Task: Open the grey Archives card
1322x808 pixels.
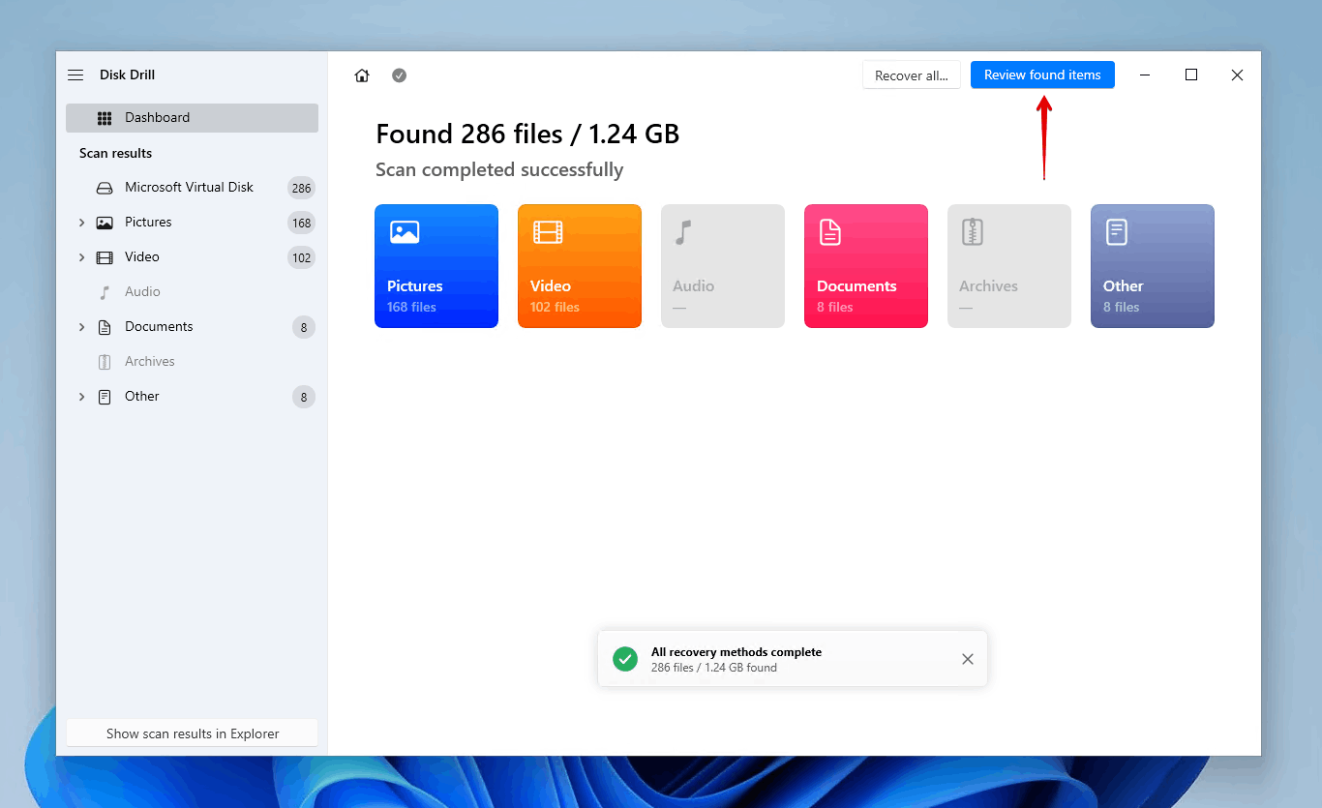Action: tap(1009, 266)
